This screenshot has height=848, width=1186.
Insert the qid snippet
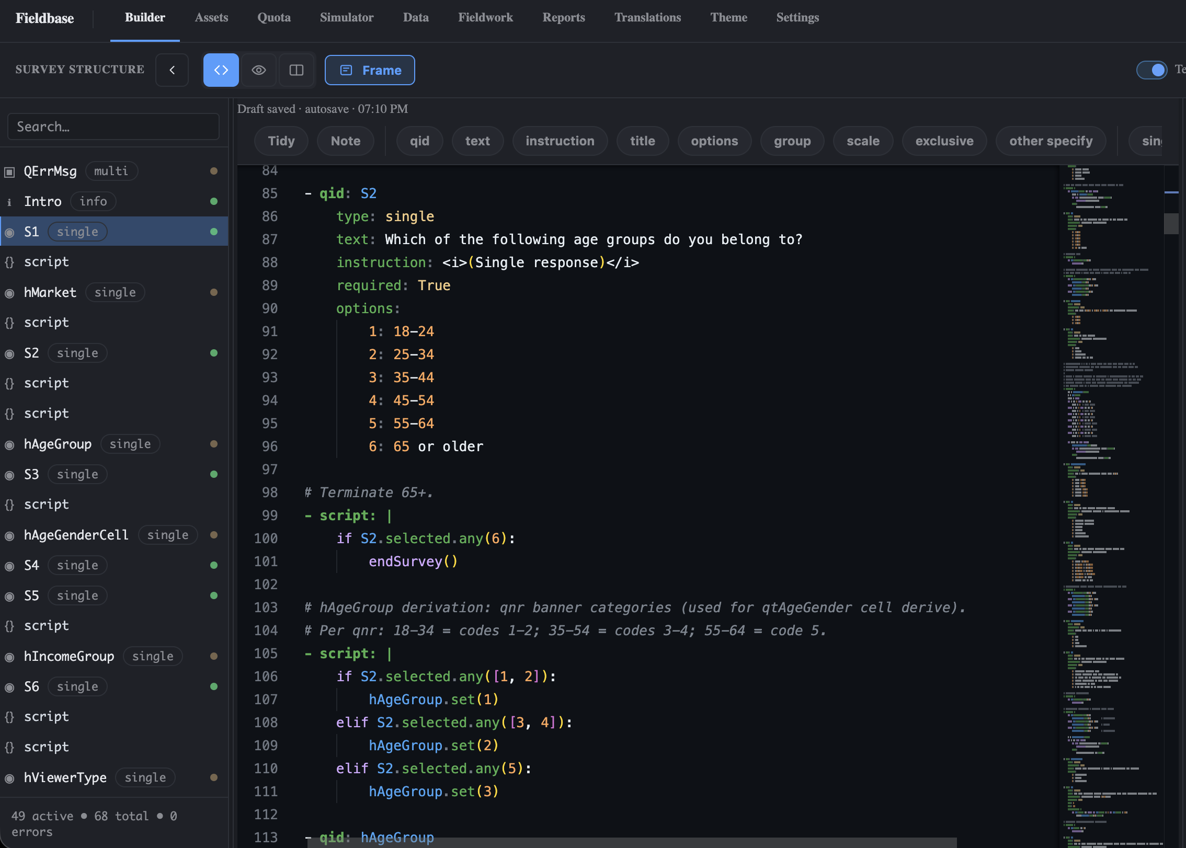point(419,141)
